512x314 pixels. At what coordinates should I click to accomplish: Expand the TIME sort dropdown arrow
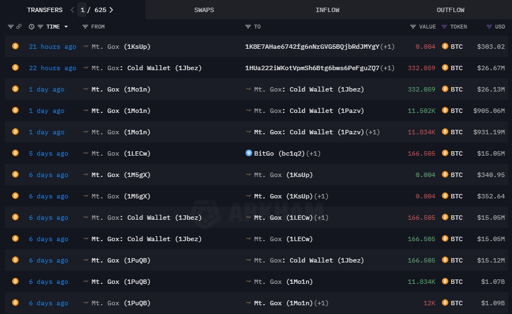[66, 26]
